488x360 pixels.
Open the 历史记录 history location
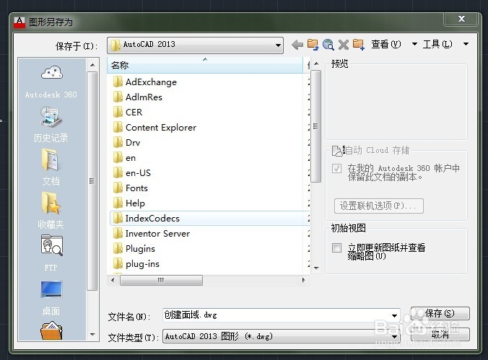[51, 124]
